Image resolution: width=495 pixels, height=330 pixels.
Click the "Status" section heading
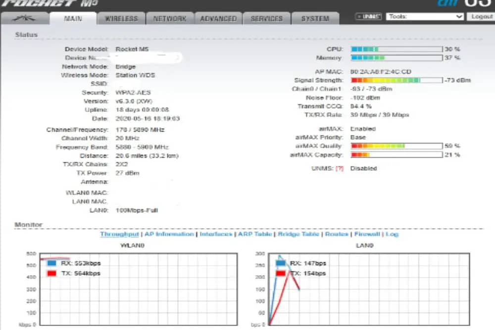27,35
